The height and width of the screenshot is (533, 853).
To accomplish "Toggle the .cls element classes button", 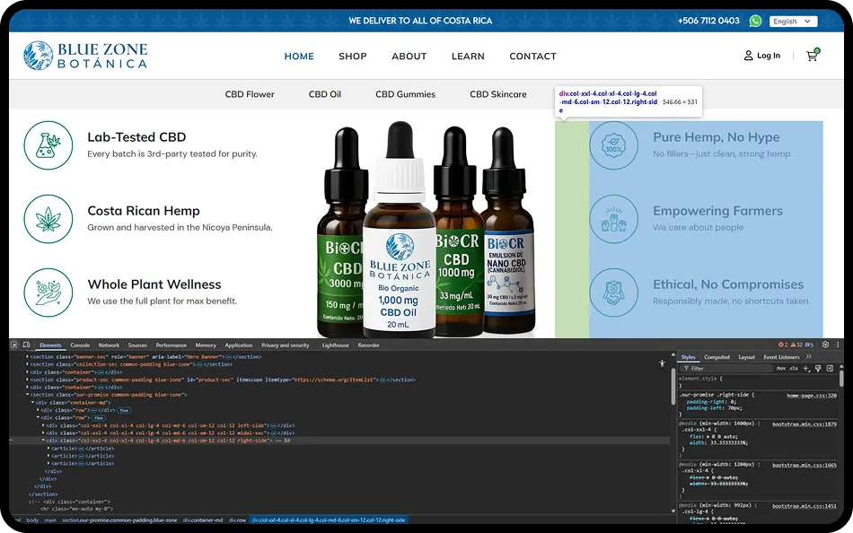I will (794, 368).
